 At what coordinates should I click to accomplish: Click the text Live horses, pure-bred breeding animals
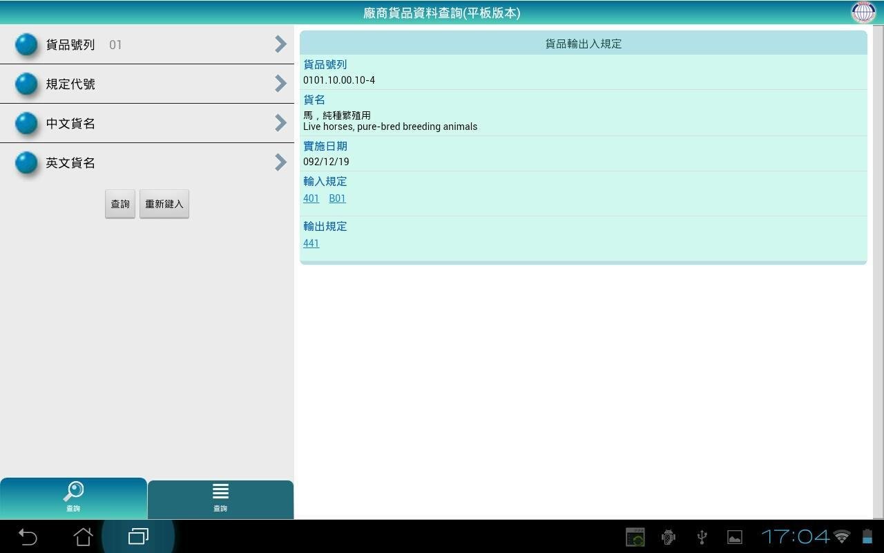(x=390, y=126)
